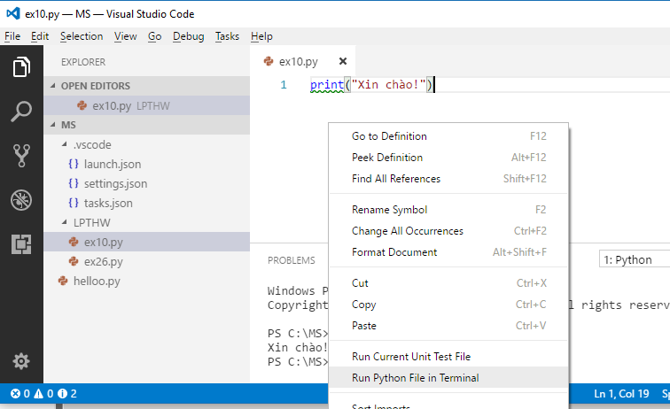Screen dimensions: 670x409
Task: Open the Go menu
Action: tap(155, 36)
